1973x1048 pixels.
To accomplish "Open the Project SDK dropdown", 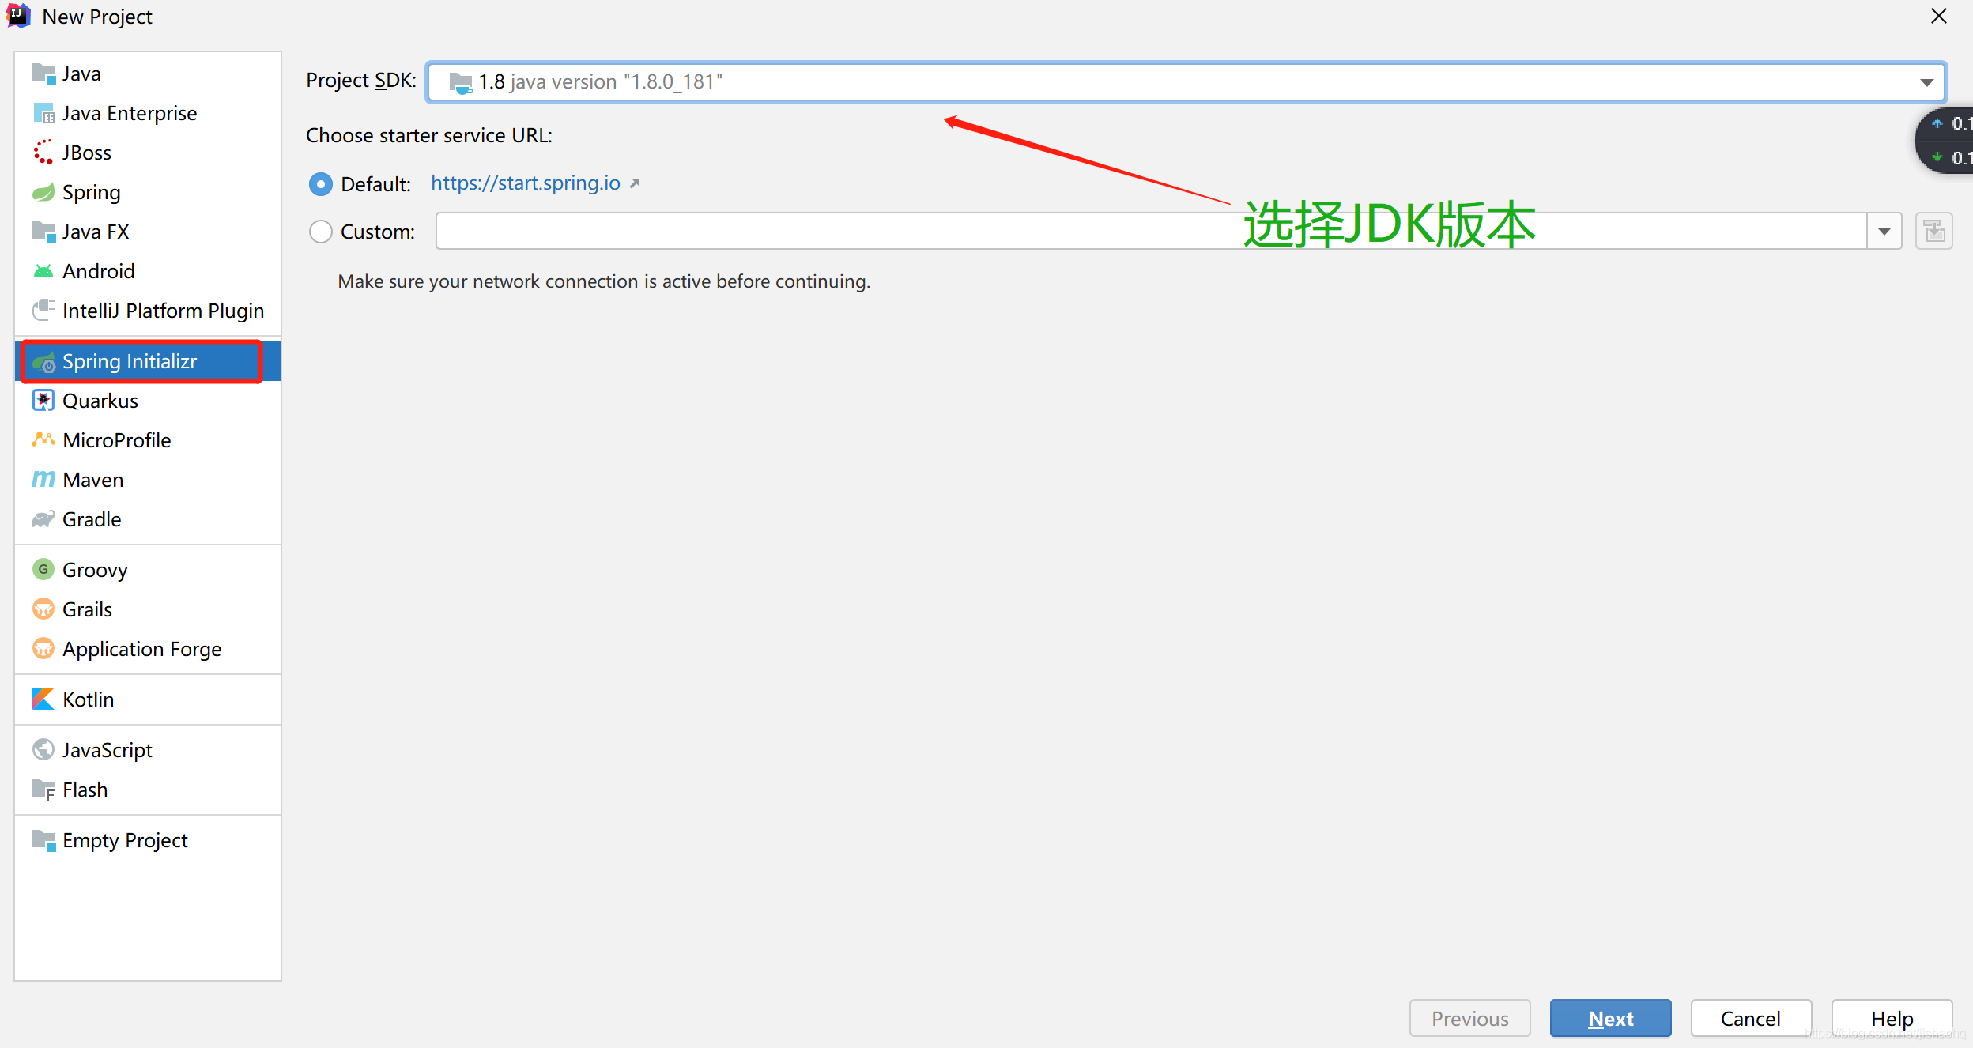I will [x=1186, y=81].
